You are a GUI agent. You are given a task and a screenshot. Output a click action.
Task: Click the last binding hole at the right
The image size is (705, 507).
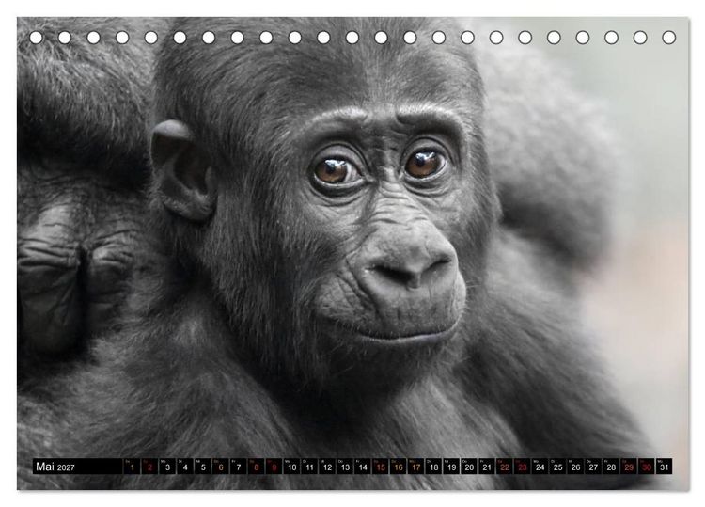tap(668, 38)
